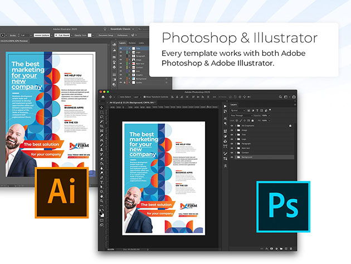Hide the Background group in Photoshop layers
Image resolution: width=351 pixels, height=264 pixels.
click(232, 157)
